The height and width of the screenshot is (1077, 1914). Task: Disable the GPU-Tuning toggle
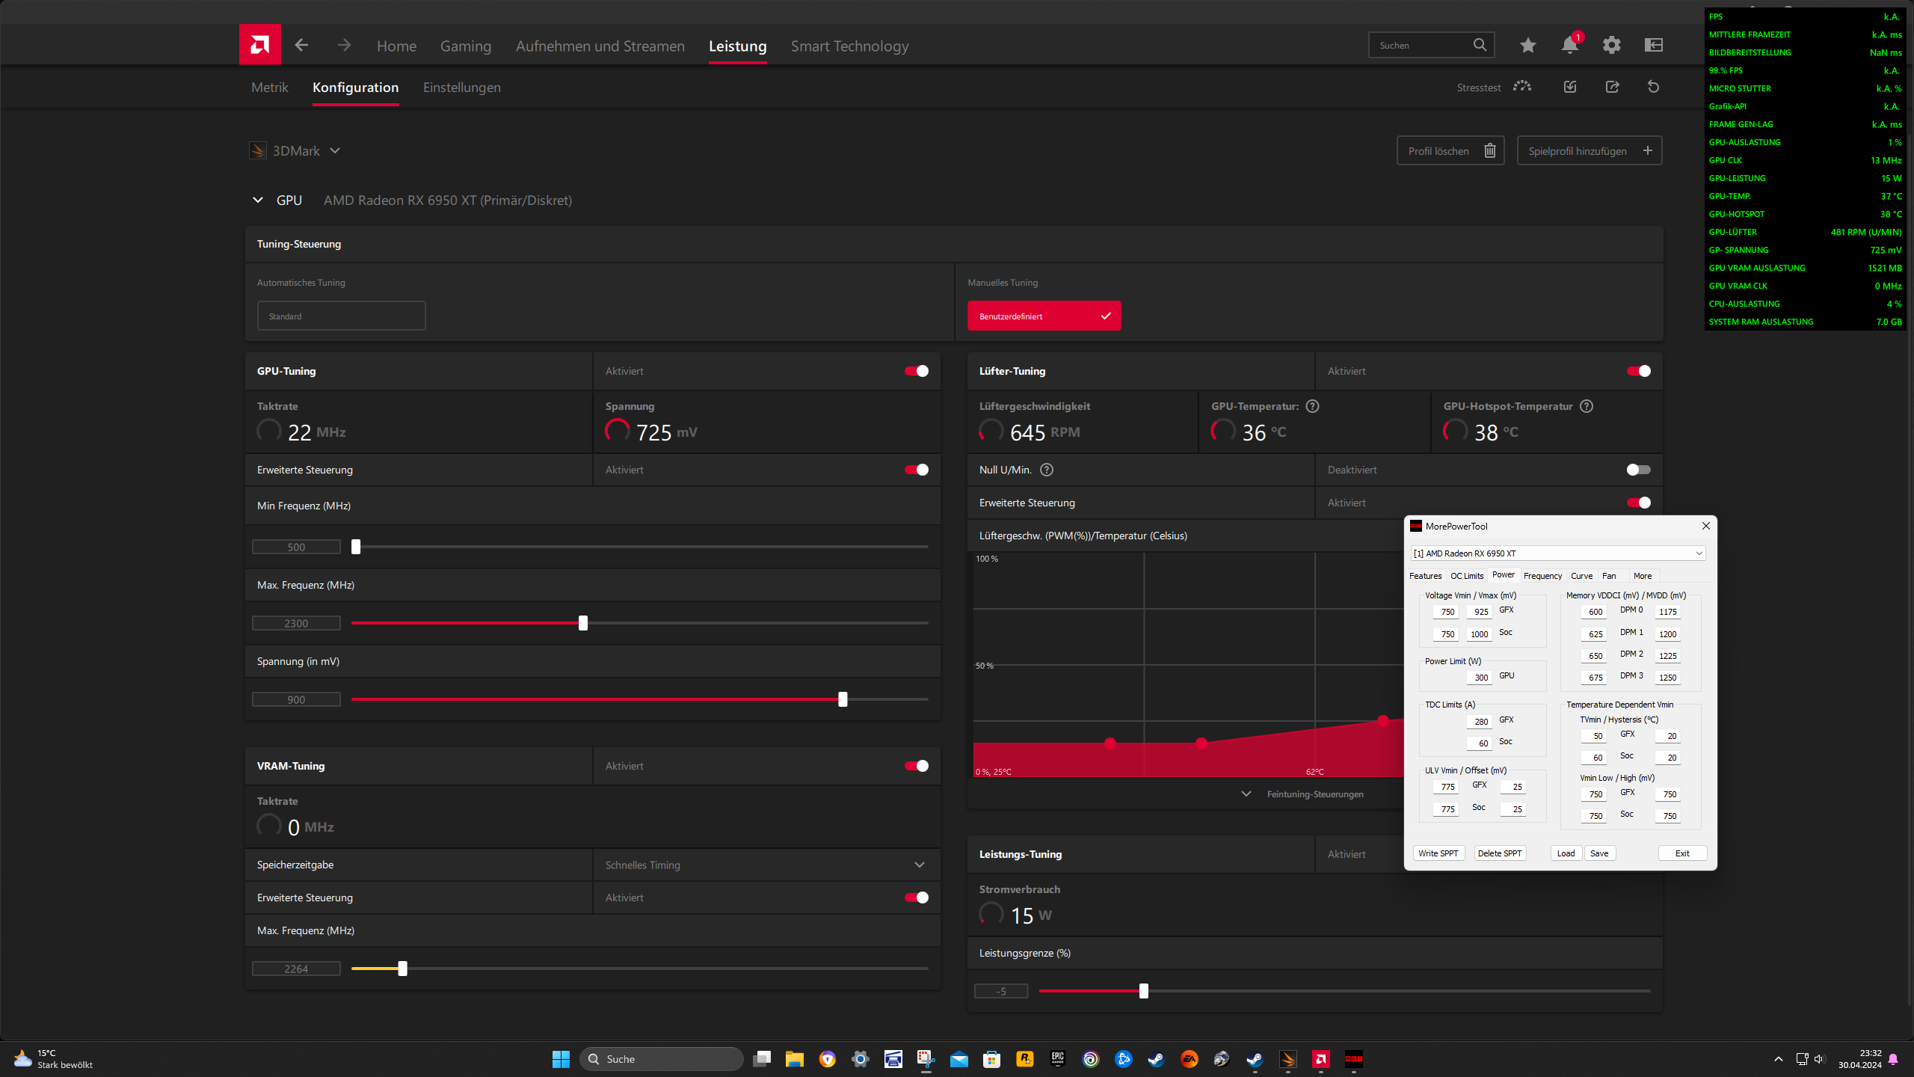pyautogui.click(x=916, y=371)
